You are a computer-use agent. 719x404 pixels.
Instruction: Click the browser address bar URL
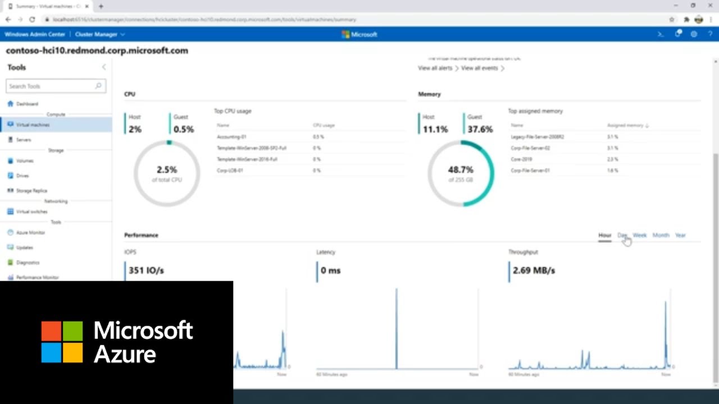tap(204, 19)
